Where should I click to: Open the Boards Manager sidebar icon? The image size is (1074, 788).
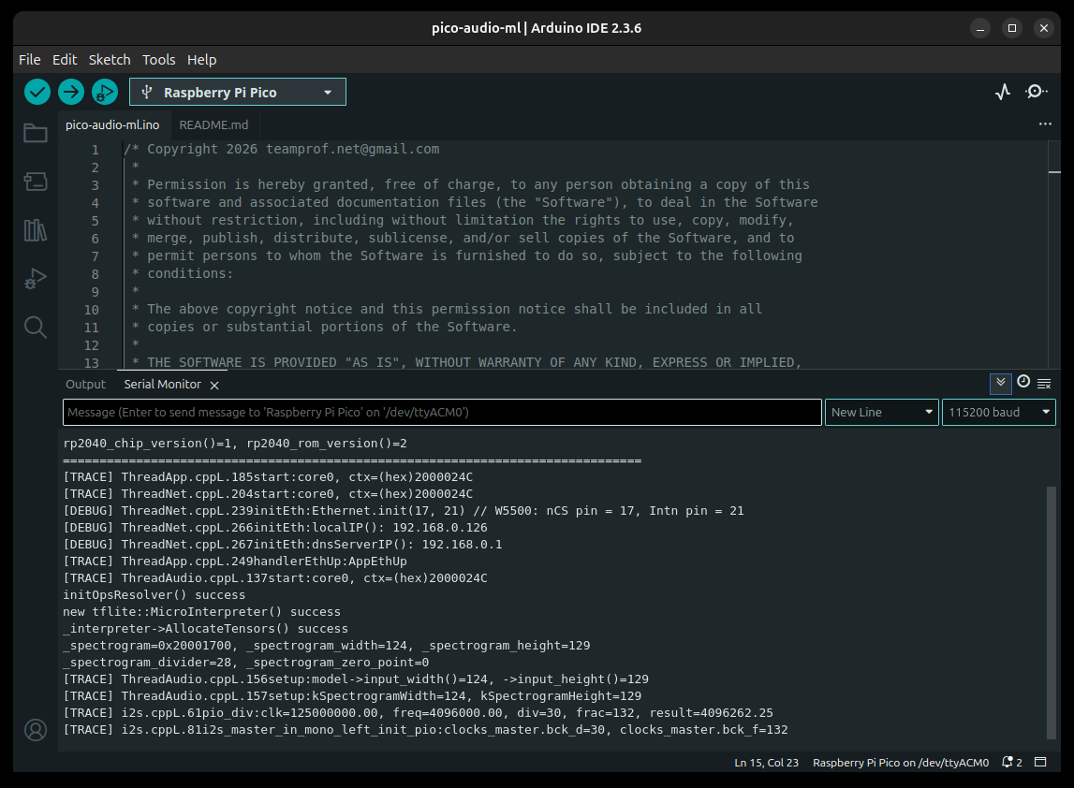[x=36, y=182]
